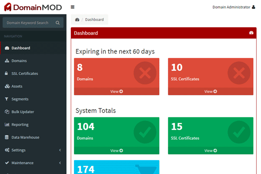Screen dimensions: 261x174
Task: View all 104 domains in System Totals
Action: (x=117, y=151)
